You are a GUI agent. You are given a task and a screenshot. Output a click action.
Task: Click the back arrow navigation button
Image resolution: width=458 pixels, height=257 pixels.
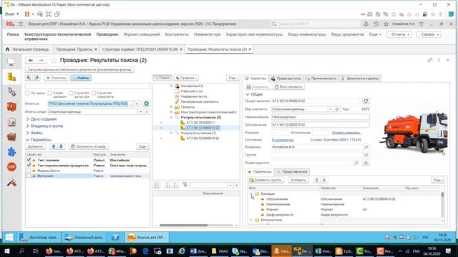(31, 60)
